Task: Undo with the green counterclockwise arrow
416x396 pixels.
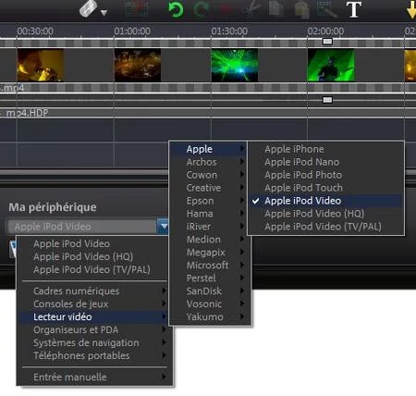Action: 176,9
